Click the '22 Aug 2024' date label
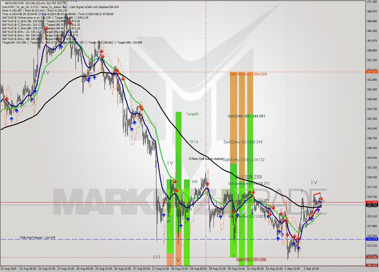The width and height of the screenshot is (379, 272). click(x=9, y=269)
